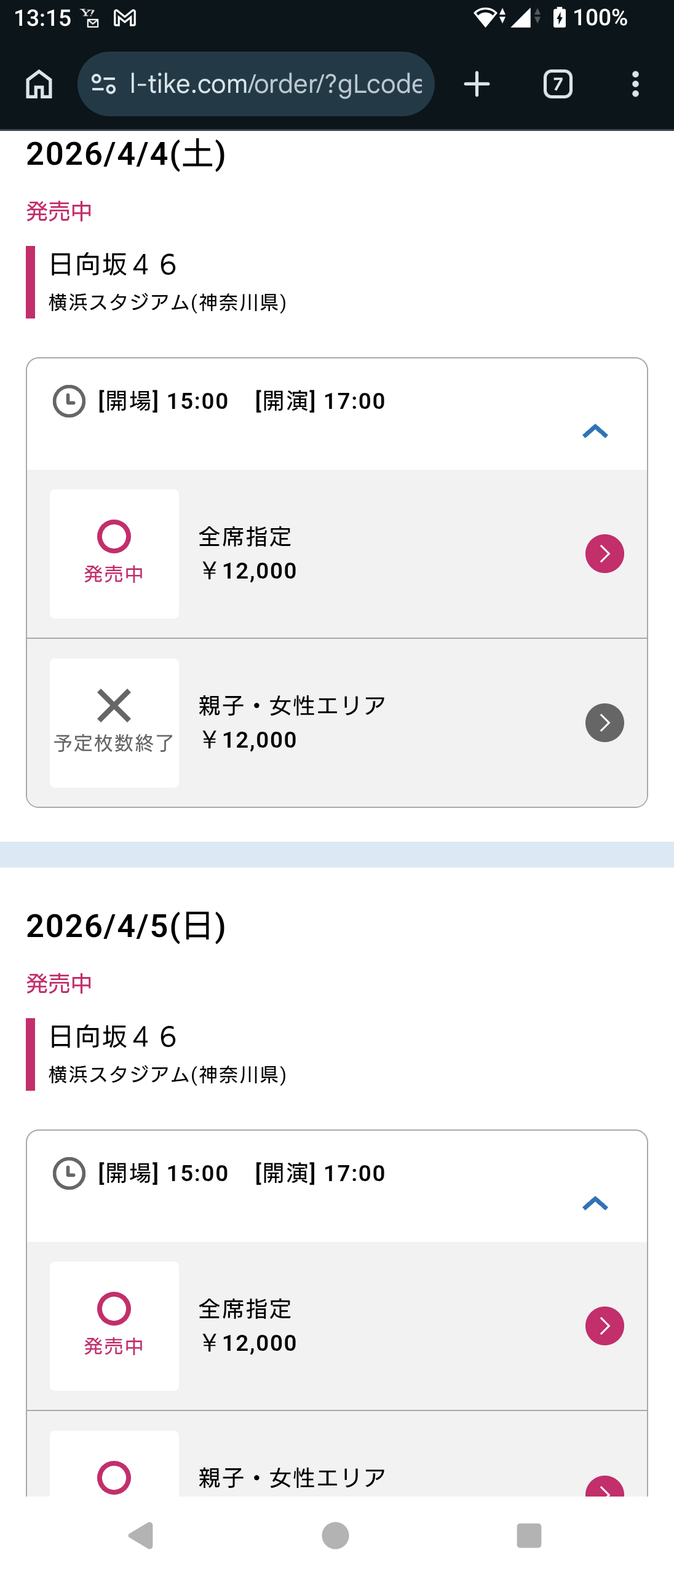Viewport: 674px width, 1574px height.
Task: Tap April 4 clock icon beside 開場 15:00
Action: point(69,401)
